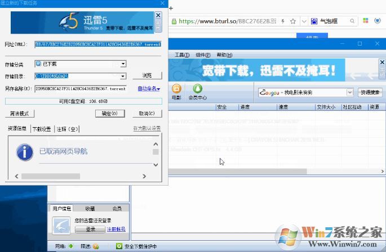Click the Baidu paw search engine icon
Screen dimensions: 386x252
pos(314,21)
